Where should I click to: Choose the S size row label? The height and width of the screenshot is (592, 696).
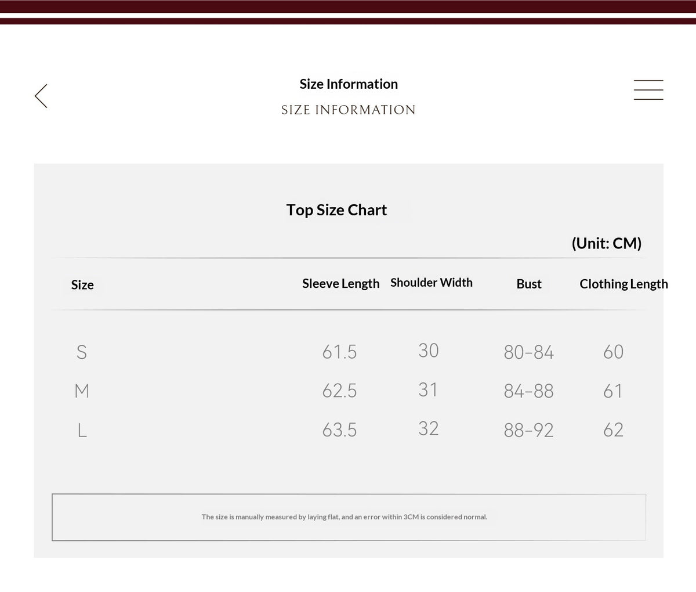pos(82,352)
